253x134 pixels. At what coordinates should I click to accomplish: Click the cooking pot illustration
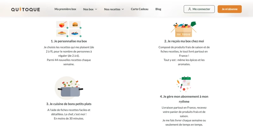pyautogui.click(x=69, y=88)
